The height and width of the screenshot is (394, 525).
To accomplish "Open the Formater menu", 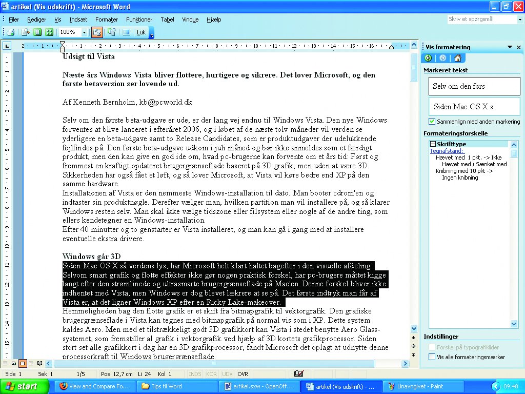I will [x=107, y=19].
